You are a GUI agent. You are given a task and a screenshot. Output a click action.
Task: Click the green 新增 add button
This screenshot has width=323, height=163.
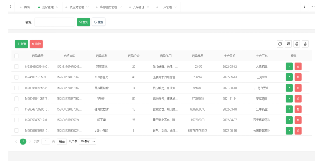(x=22, y=44)
